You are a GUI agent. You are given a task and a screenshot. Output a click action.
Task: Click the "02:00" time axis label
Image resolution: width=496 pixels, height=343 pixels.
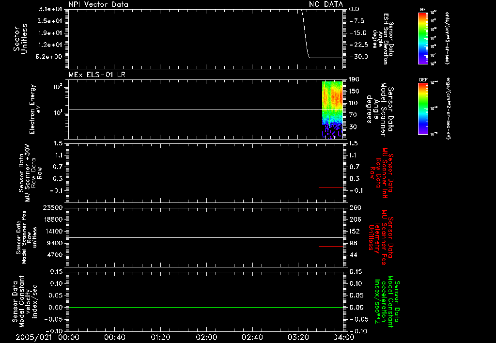[x=206, y=337]
